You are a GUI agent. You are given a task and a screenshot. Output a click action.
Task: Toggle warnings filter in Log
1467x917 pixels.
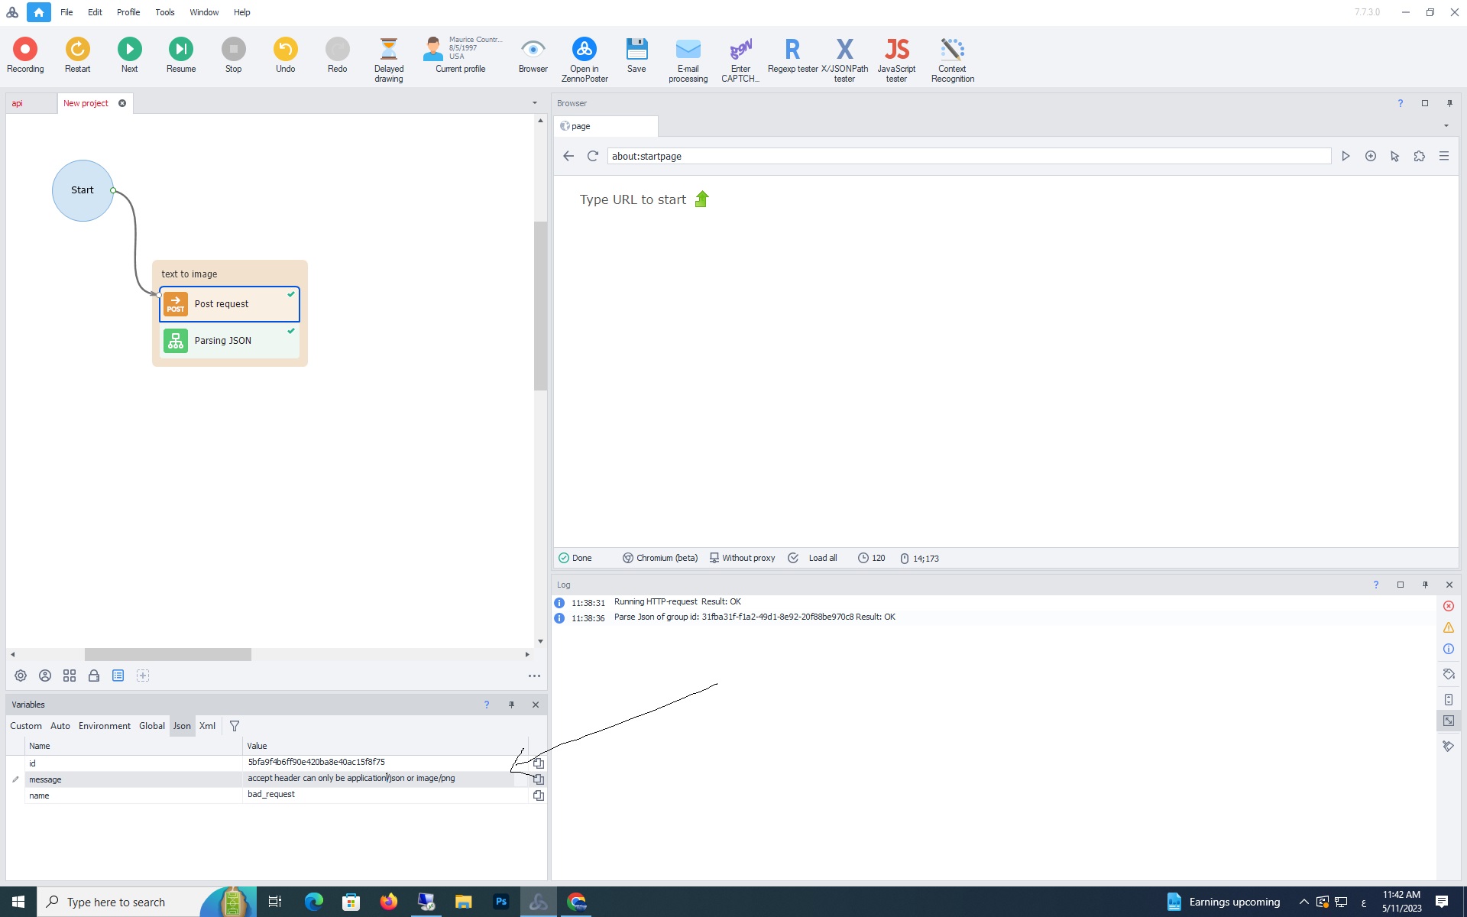(1449, 627)
